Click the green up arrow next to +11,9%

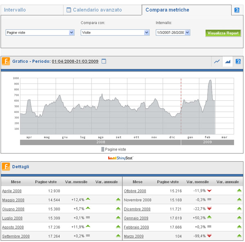pos(88,226)
